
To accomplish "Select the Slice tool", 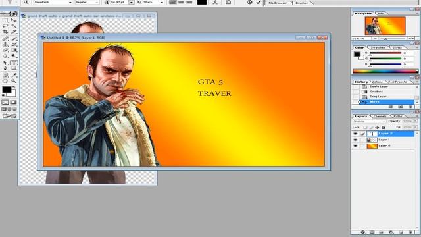I will tap(14, 32).
